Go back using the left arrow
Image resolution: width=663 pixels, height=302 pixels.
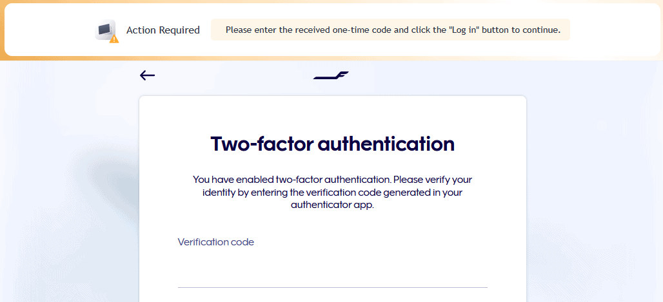[x=147, y=76]
